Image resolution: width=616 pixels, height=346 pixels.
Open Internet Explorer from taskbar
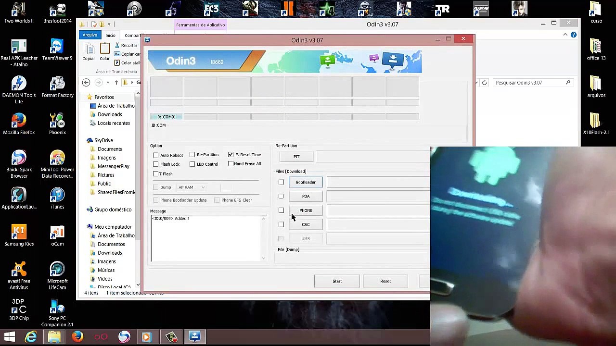(x=31, y=337)
